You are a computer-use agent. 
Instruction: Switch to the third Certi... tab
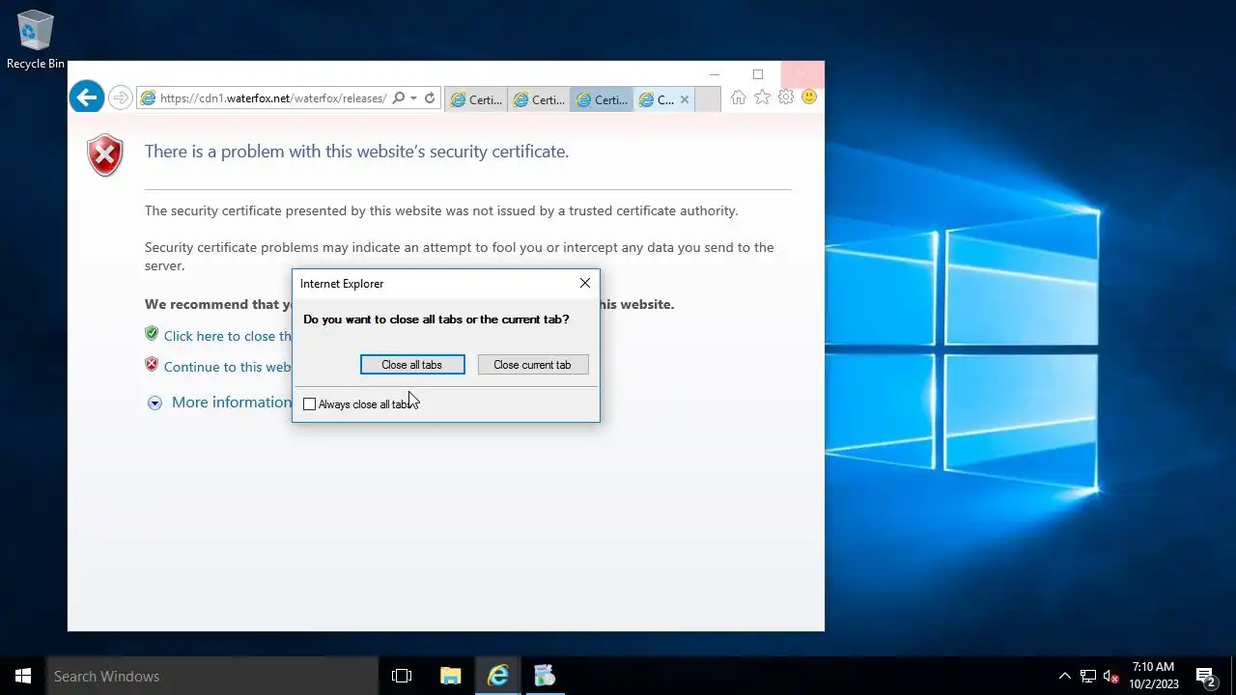(601, 99)
